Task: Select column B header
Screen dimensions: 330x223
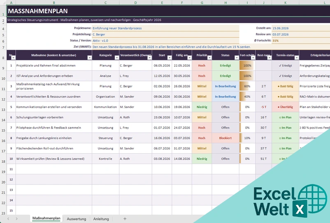Action: click(54, 2)
